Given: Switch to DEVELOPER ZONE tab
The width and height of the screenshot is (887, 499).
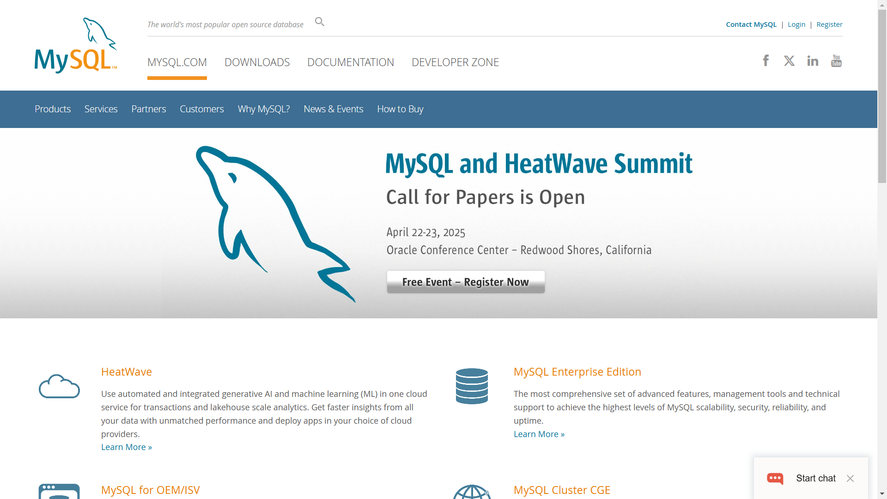Looking at the screenshot, I should [455, 62].
